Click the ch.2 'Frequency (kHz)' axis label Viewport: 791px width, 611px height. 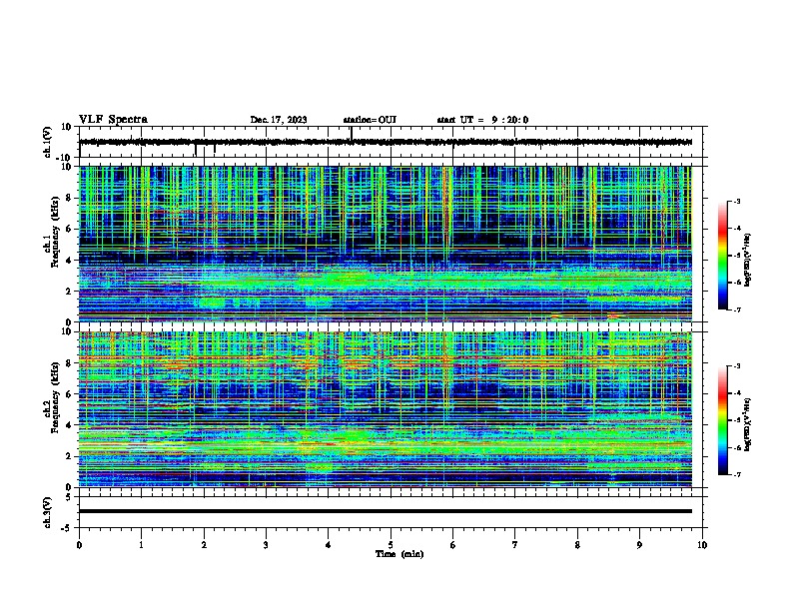(x=52, y=397)
